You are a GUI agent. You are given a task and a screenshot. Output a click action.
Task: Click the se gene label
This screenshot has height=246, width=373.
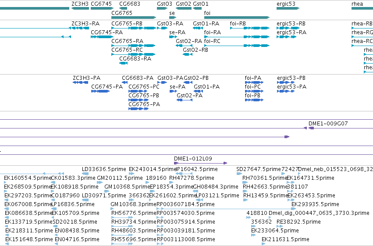click(172, 13)
